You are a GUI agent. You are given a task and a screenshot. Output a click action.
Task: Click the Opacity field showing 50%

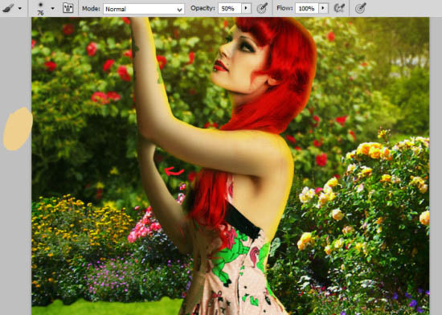click(230, 9)
